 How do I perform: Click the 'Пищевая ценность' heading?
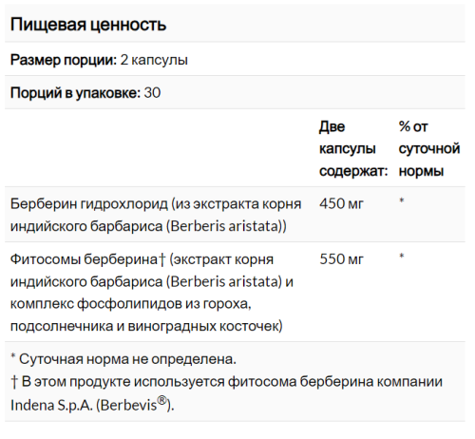point(88,25)
